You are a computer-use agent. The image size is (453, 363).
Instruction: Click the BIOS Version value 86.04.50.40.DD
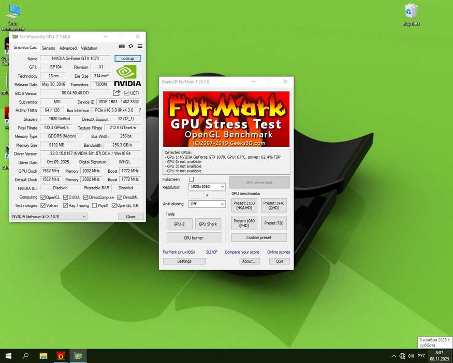[x=75, y=93]
